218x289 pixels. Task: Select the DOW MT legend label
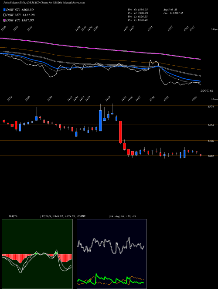(20, 15)
